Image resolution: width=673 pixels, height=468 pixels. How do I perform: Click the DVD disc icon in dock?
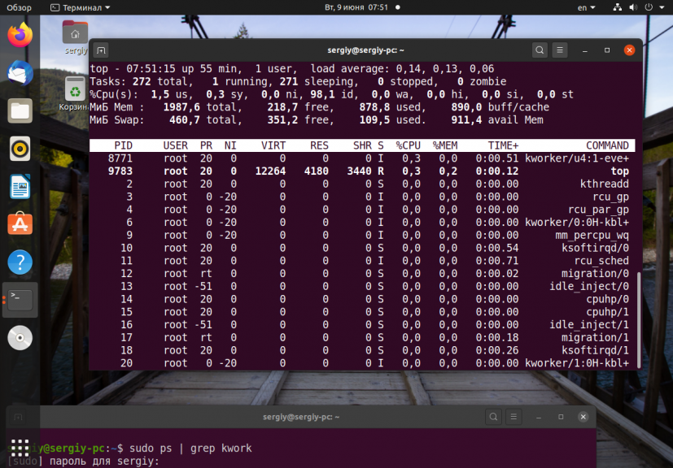pyautogui.click(x=20, y=337)
